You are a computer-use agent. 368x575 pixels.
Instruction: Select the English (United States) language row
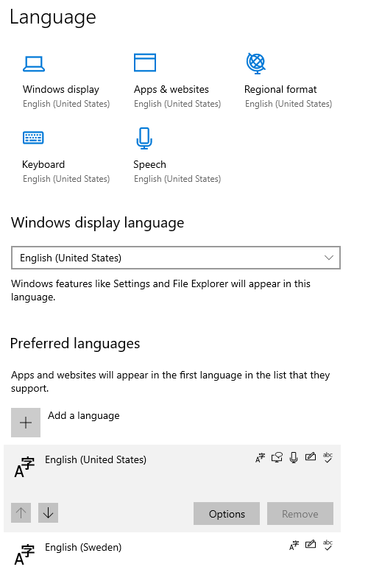172,488
